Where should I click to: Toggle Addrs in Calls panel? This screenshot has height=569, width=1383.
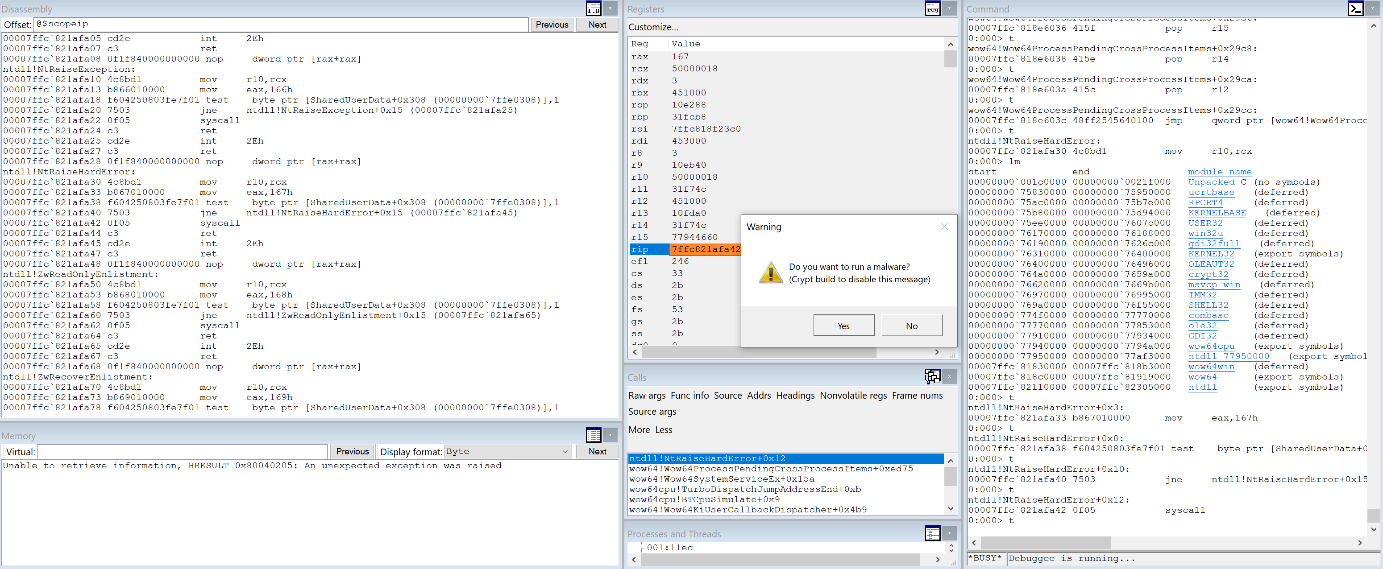pos(759,395)
